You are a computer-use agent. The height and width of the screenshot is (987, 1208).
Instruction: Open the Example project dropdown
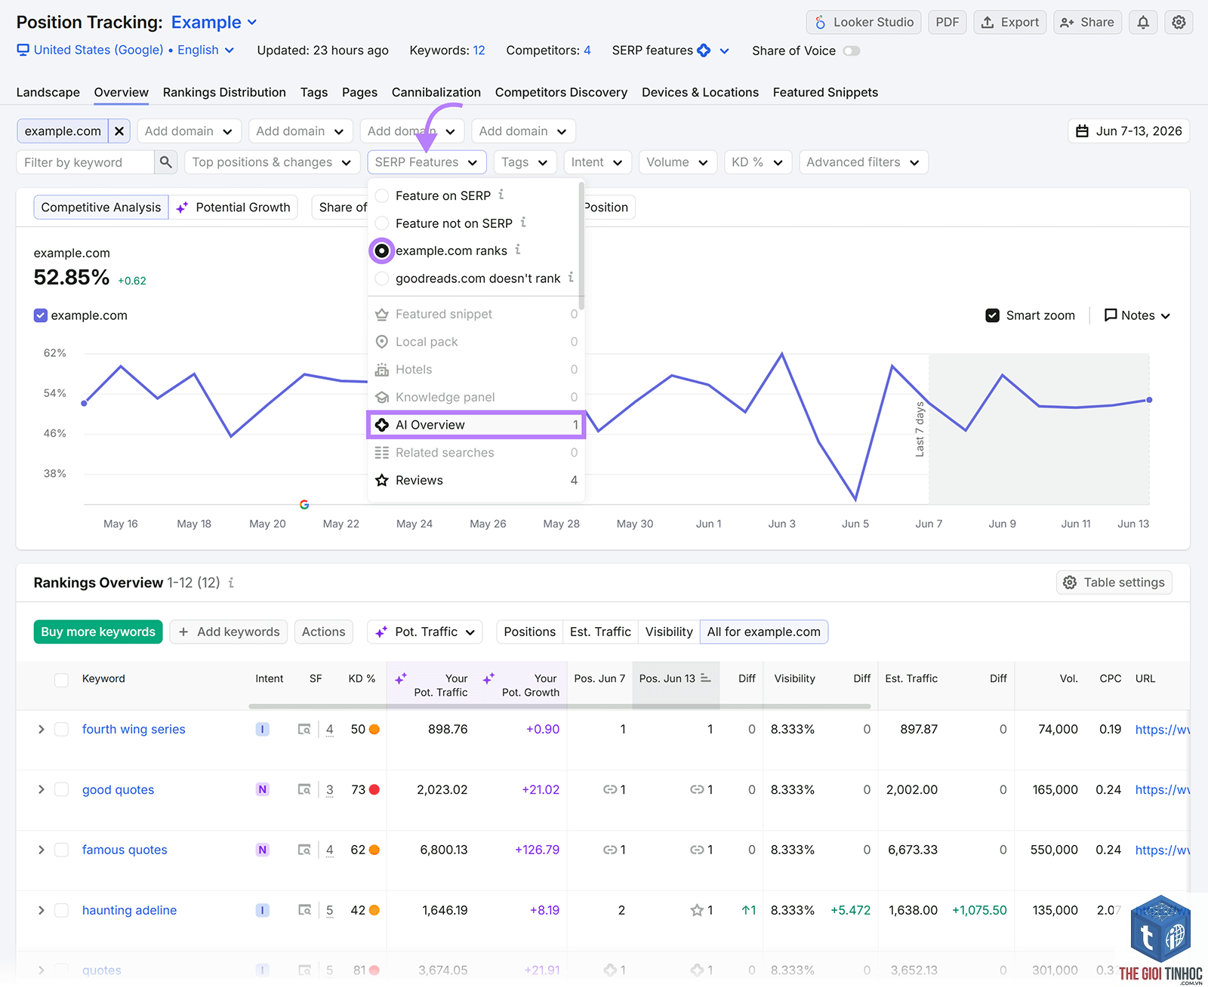[x=214, y=23]
